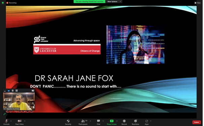This screenshot has width=204, height=126.
Task: Click the swap video and shared screen icon
Action: [x=33, y=91]
